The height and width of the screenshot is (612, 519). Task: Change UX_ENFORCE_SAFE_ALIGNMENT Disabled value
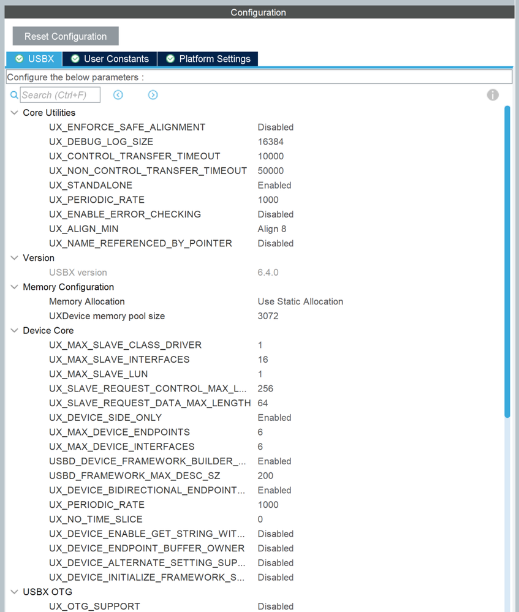(275, 127)
